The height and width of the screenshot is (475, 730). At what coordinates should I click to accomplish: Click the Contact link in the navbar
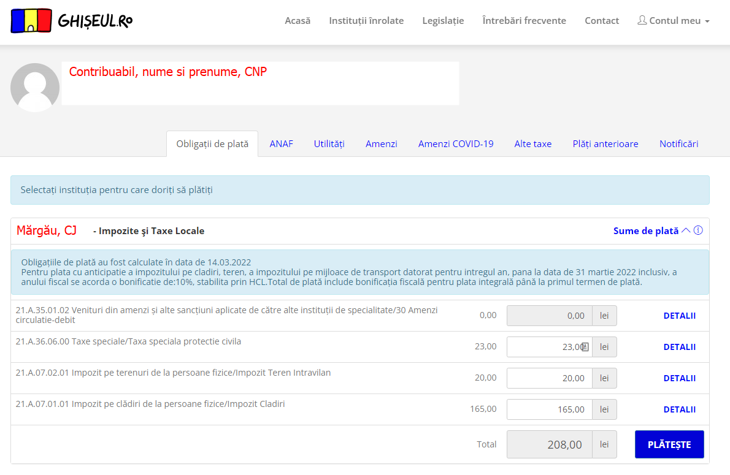coord(602,20)
